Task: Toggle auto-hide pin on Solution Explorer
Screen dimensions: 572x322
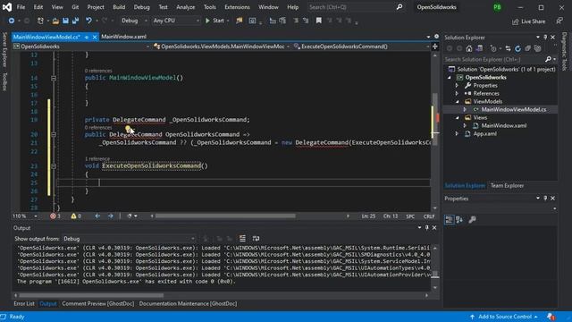Action: (x=545, y=38)
